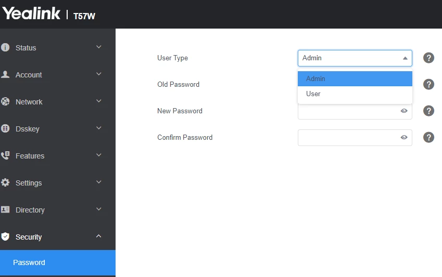The width and height of the screenshot is (442, 277).
Task: Choose User option in dropdown list
Action: [355, 94]
